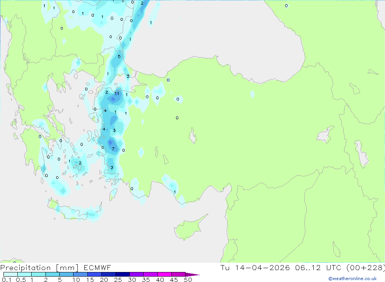
Task: Click the legend label '0.5'
Action: tap(21, 280)
